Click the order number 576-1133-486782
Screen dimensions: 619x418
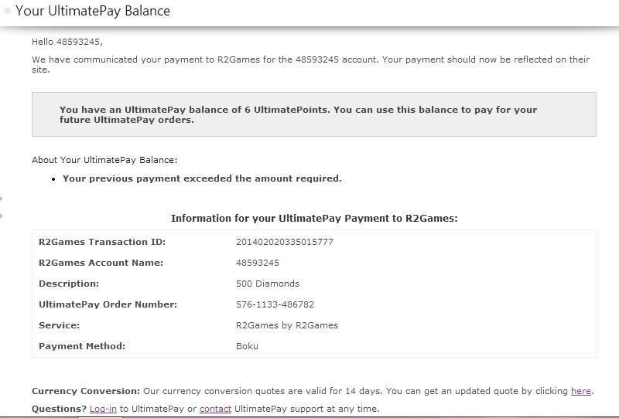275,304
